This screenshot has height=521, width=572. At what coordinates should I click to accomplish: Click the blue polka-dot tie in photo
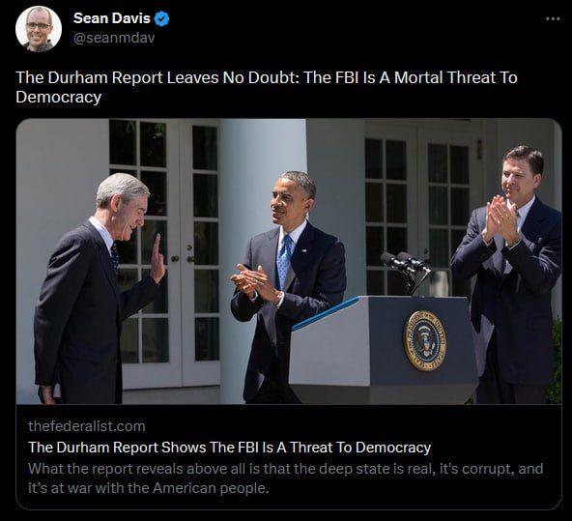click(284, 261)
